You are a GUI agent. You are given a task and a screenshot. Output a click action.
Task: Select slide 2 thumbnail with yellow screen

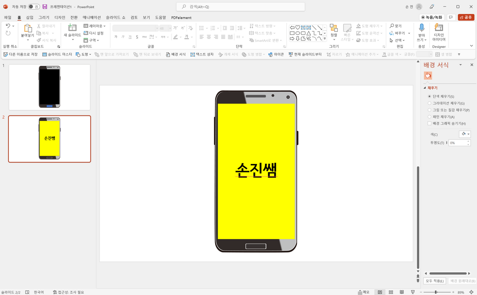pos(50,139)
